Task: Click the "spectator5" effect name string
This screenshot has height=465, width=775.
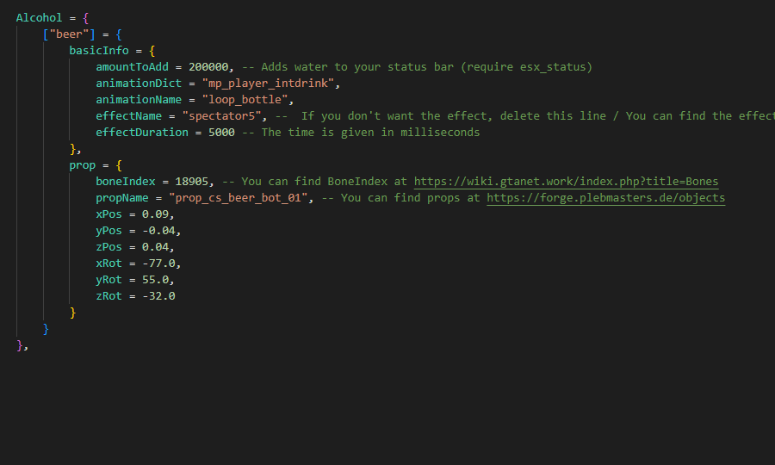Action: 227,116
